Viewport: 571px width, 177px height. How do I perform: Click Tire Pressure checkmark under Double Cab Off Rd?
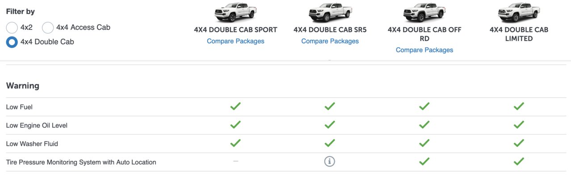(x=424, y=161)
